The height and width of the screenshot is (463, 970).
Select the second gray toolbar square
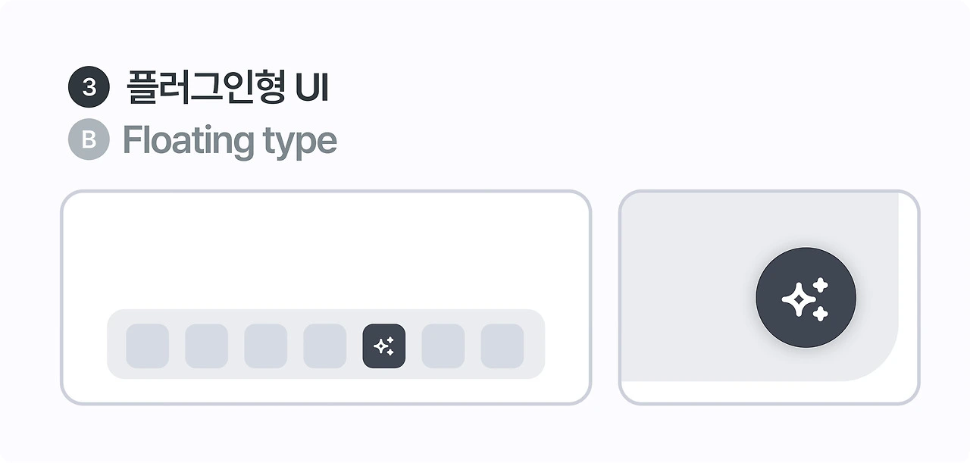[x=206, y=346]
